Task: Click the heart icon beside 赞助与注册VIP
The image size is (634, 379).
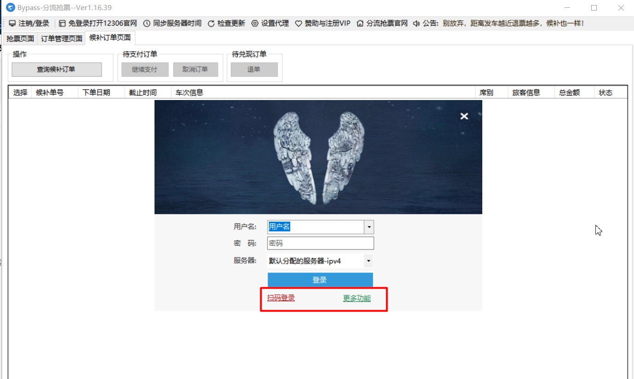Action: (298, 23)
